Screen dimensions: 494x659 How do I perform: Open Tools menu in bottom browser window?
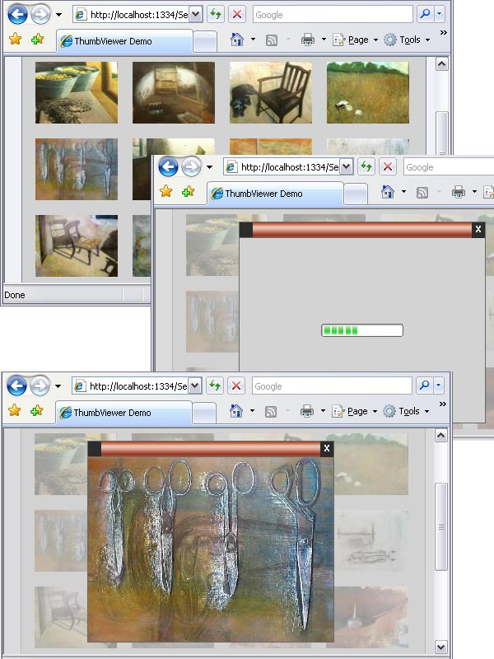tap(406, 411)
